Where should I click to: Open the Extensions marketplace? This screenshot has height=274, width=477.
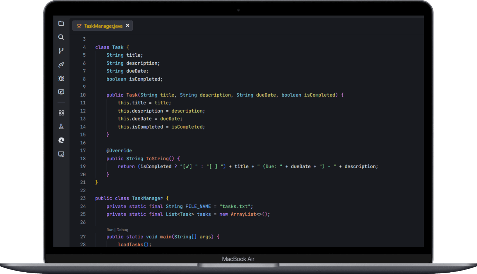pos(61,113)
